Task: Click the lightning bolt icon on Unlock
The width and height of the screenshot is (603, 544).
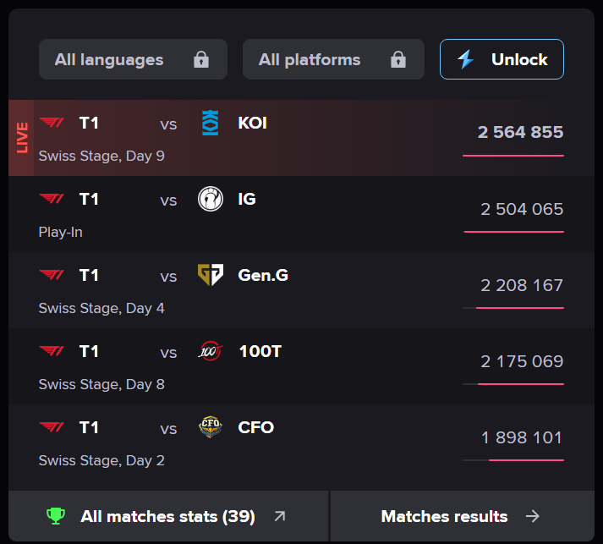Action: 466,59
